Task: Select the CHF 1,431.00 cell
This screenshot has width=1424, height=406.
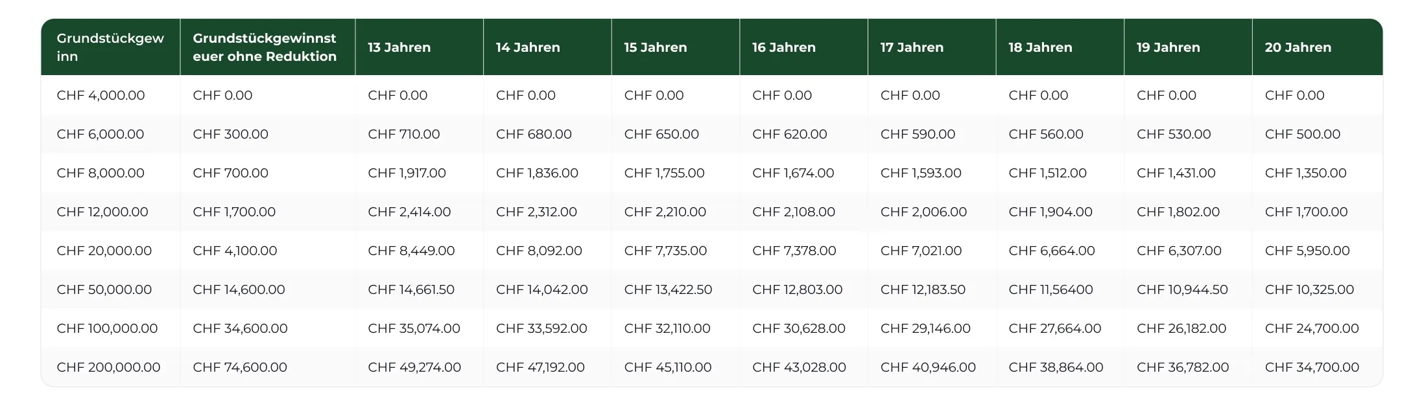Action: point(1188,173)
